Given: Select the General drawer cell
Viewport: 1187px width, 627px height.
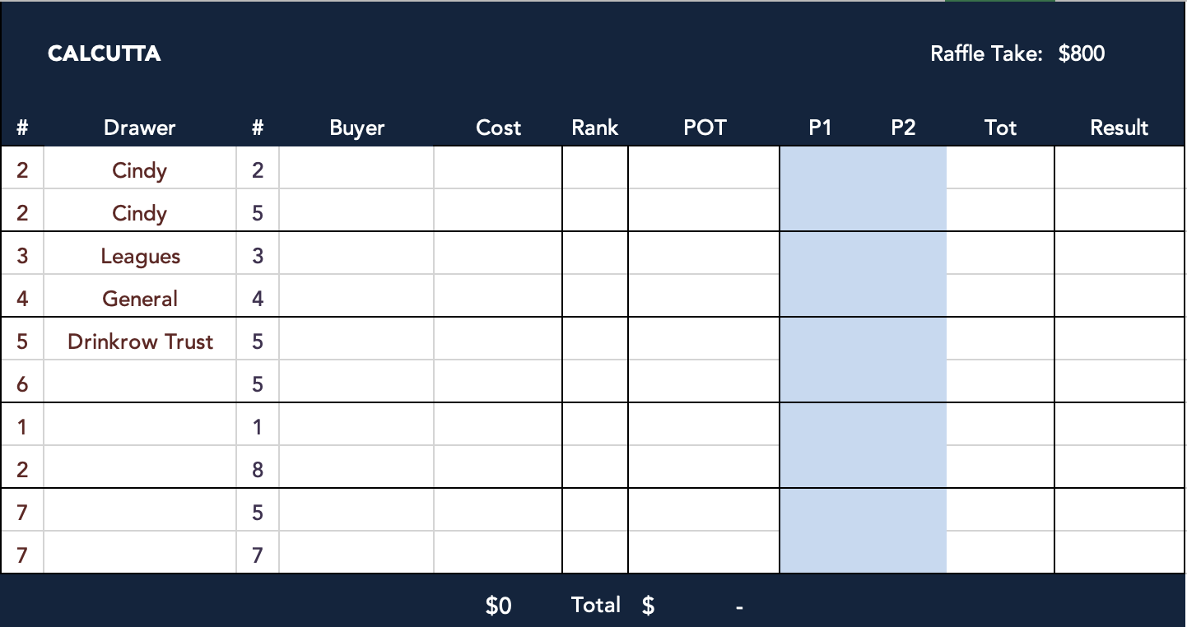Looking at the screenshot, I should tap(140, 299).
